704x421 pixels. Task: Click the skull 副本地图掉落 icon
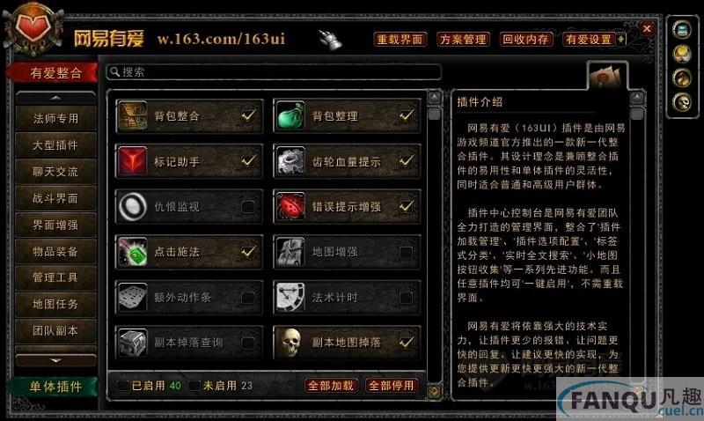290,343
